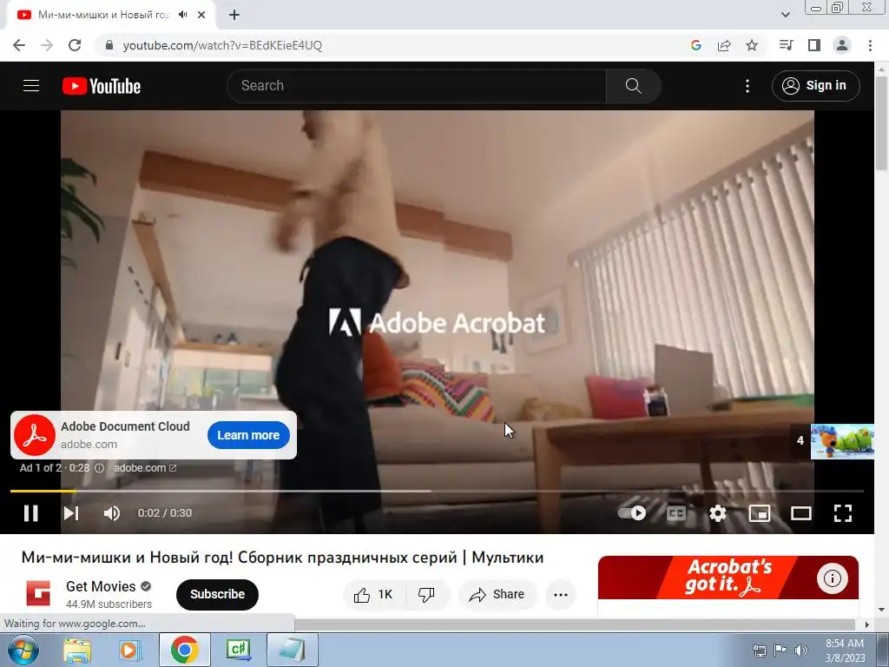Open player settings gear icon
889x667 pixels.
pyautogui.click(x=718, y=513)
